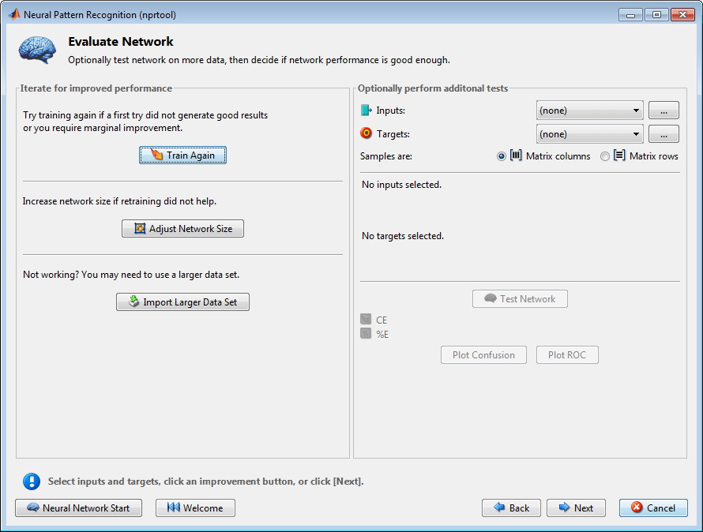Go to Neural Network Start
This screenshot has height=532, width=703.
point(78,508)
